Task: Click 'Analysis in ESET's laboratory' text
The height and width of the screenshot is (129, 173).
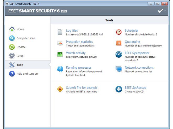Action: point(82,92)
